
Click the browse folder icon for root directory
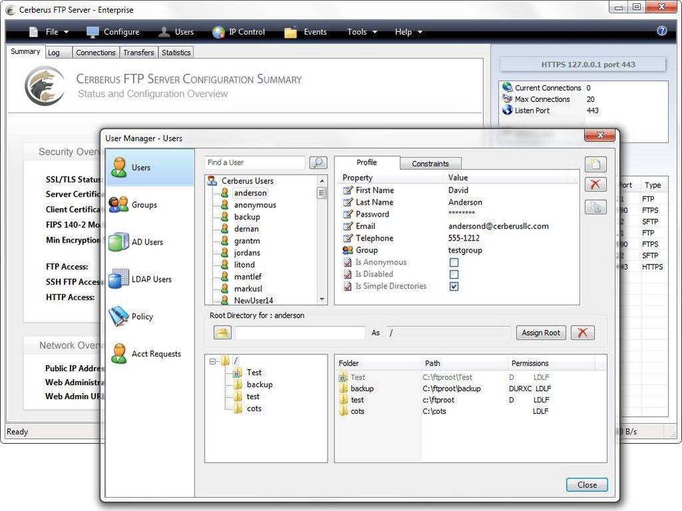[x=222, y=333]
